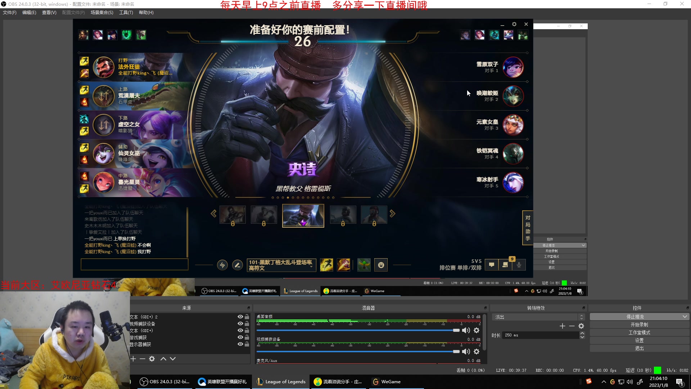Enable 工作室模式
The image size is (691, 389).
coord(639,332)
